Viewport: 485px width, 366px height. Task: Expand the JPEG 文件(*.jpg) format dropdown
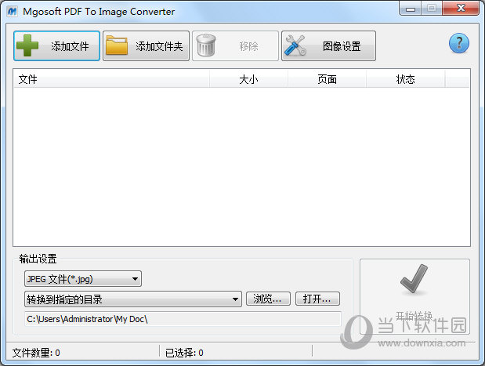83,279
